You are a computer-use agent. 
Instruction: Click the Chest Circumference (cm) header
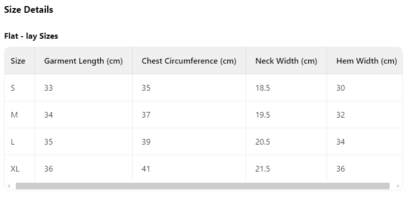pos(189,61)
